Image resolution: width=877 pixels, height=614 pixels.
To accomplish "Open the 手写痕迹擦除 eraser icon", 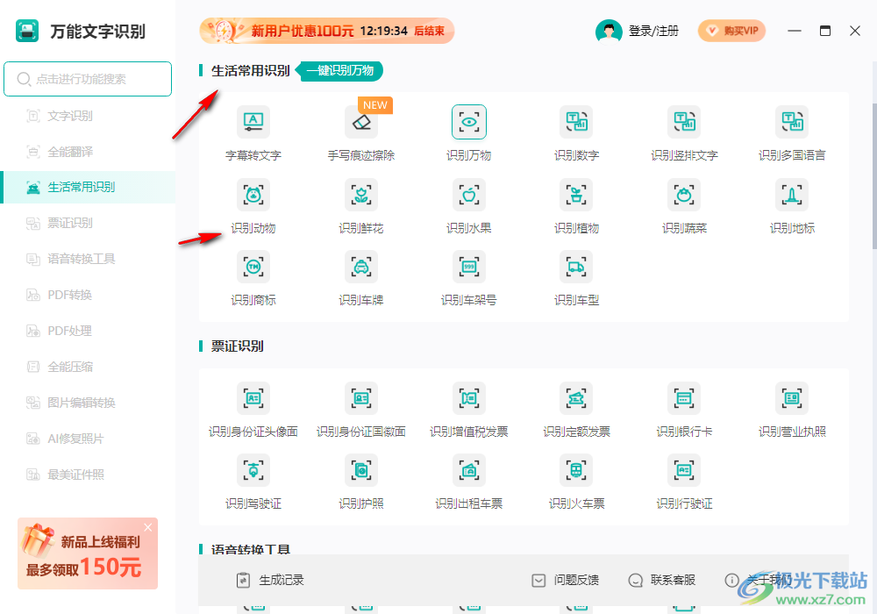I will click(361, 121).
